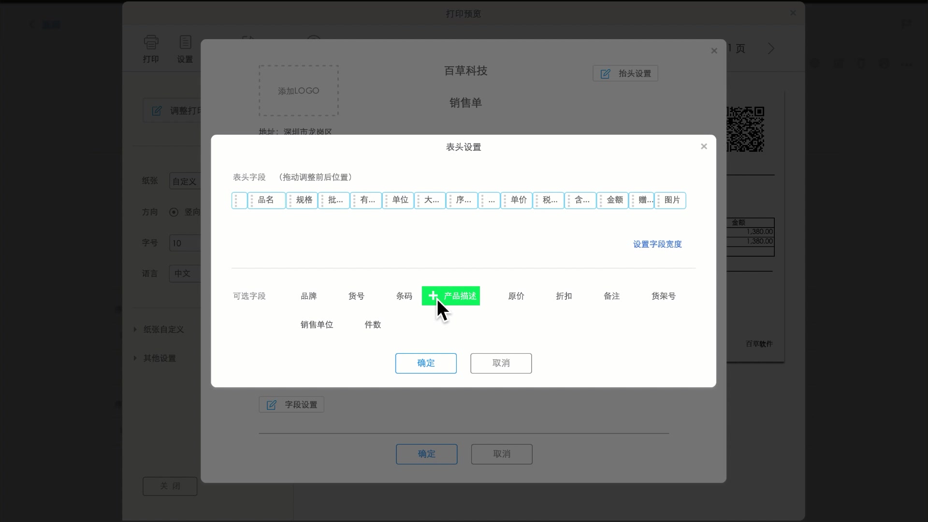This screenshot has width=928, height=522.
Task: Select the 序... header field chip
Action: pyautogui.click(x=462, y=200)
